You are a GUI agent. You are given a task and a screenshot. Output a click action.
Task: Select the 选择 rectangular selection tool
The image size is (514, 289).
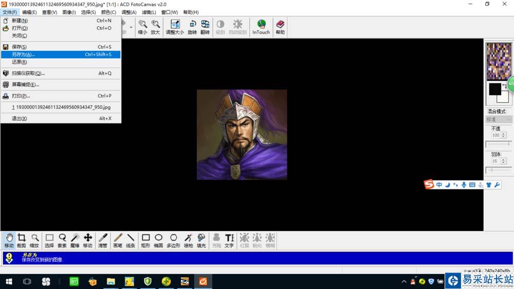click(x=49, y=240)
